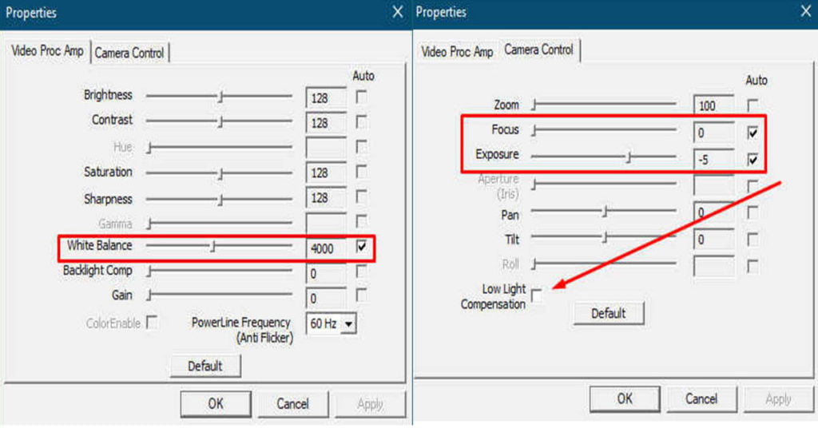
Task: Click Cancel in the right Properties dialog
Action: [701, 398]
